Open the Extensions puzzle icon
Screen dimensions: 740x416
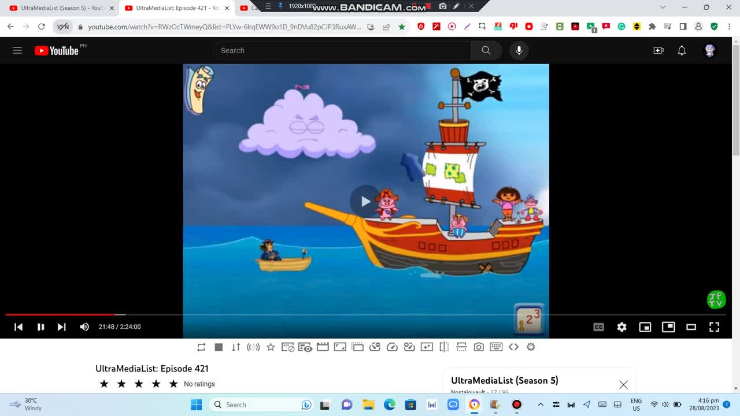coord(652,27)
